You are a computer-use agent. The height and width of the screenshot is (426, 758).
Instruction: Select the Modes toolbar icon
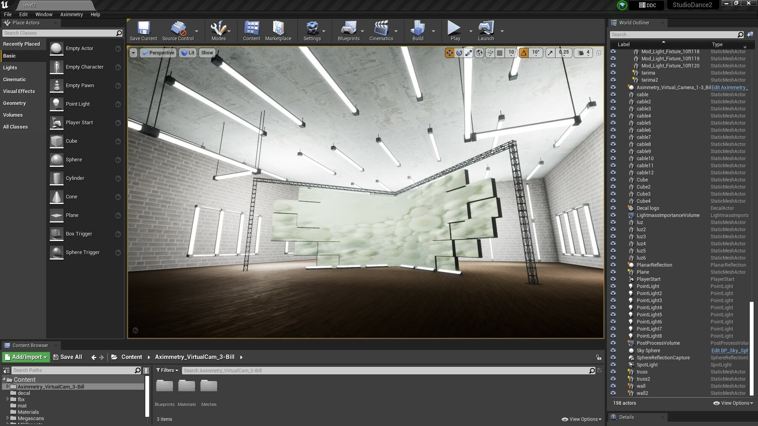point(219,30)
